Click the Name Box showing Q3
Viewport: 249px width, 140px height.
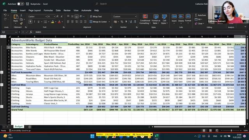[x=9, y=32]
